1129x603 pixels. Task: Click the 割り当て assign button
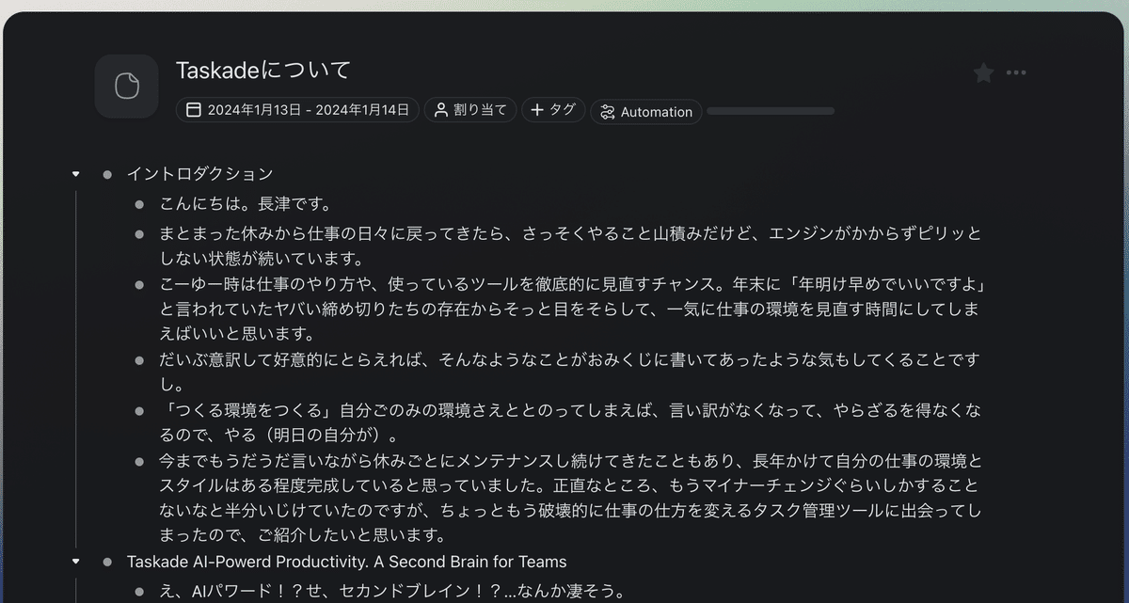[x=469, y=110]
